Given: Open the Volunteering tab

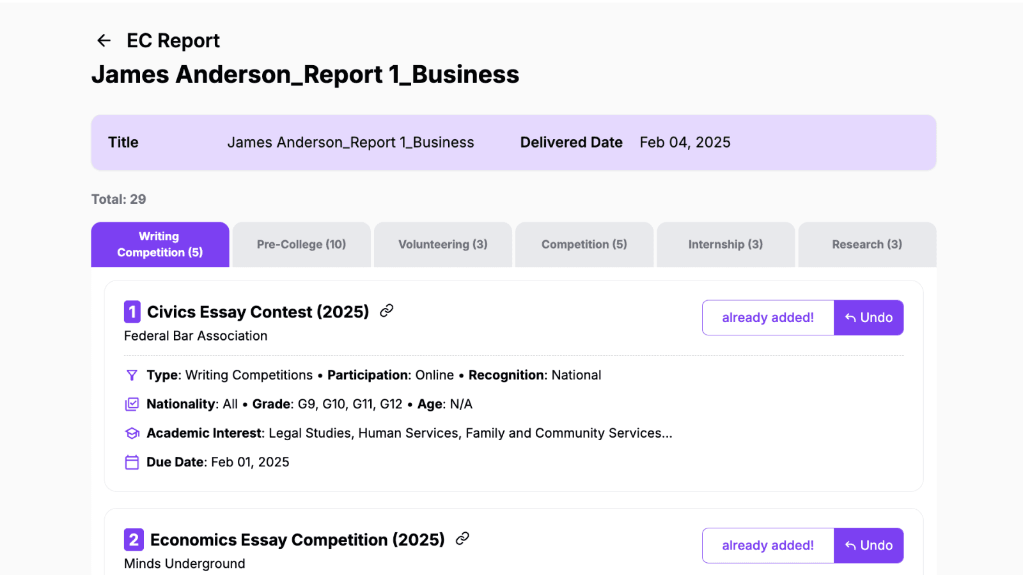Looking at the screenshot, I should tap(442, 244).
